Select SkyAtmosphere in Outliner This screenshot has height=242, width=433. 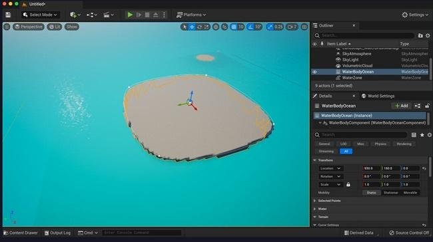[x=356, y=54]
